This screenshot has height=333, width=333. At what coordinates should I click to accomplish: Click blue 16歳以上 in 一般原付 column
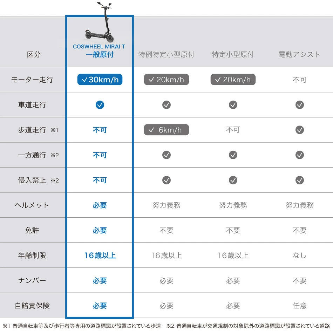click(100, 256)
